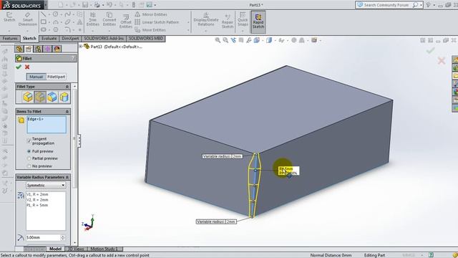458x258 pixels.
Task: Open the SolidWorks menu arrow beside logo
Action: click(46, 5)
